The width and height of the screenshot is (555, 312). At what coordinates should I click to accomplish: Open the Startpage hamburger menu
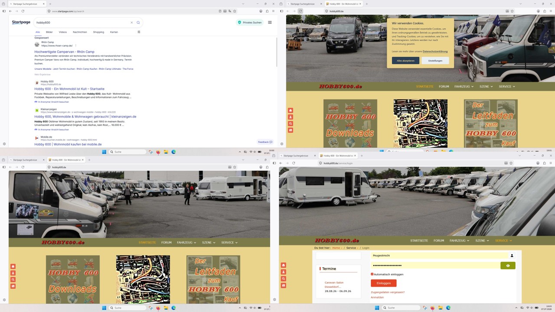[x=270, y=23]
